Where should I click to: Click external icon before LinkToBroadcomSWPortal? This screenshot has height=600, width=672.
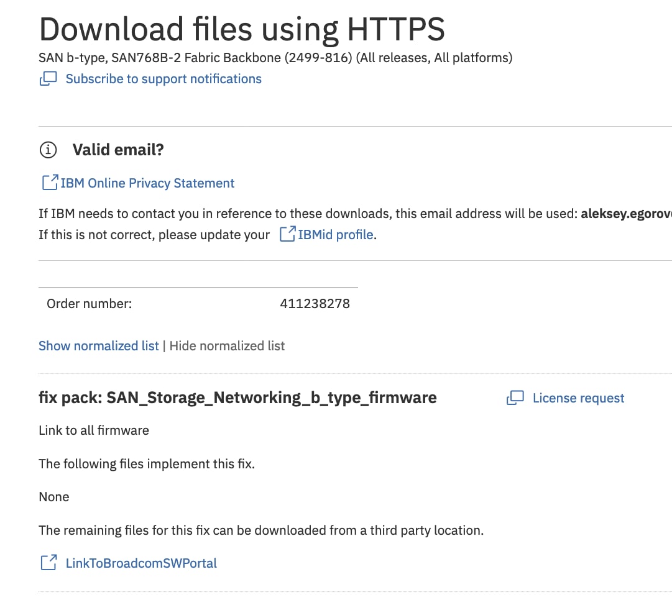click(x=49, y=562)
